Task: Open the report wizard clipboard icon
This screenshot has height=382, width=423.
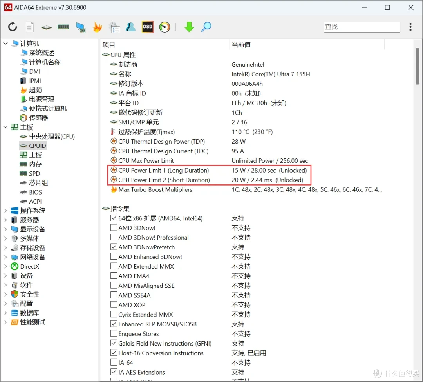Action: [x=114, y=27]
